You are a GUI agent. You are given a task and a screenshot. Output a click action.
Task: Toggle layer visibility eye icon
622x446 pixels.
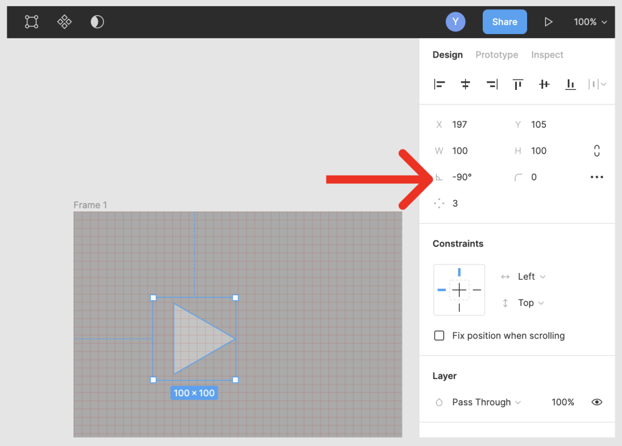[597, 402]
